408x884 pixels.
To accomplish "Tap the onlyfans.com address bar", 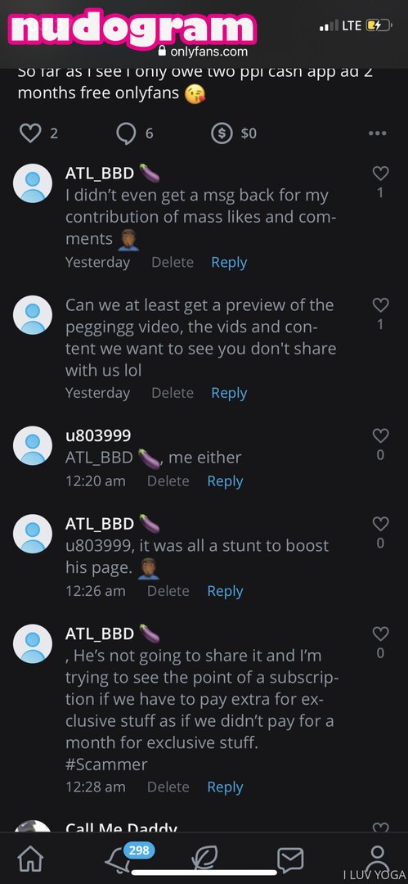I will [x=203, y=52].
